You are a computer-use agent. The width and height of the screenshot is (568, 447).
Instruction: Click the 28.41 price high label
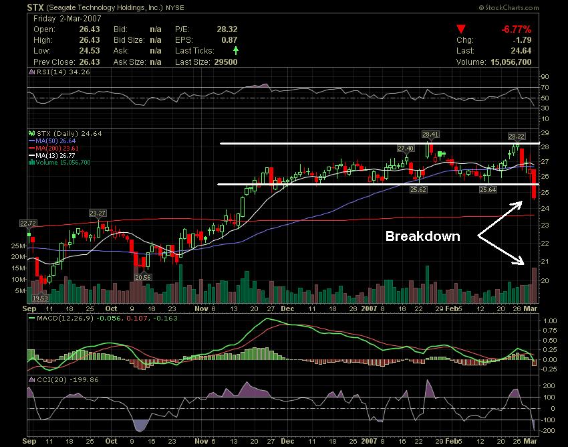click(430, 135)
